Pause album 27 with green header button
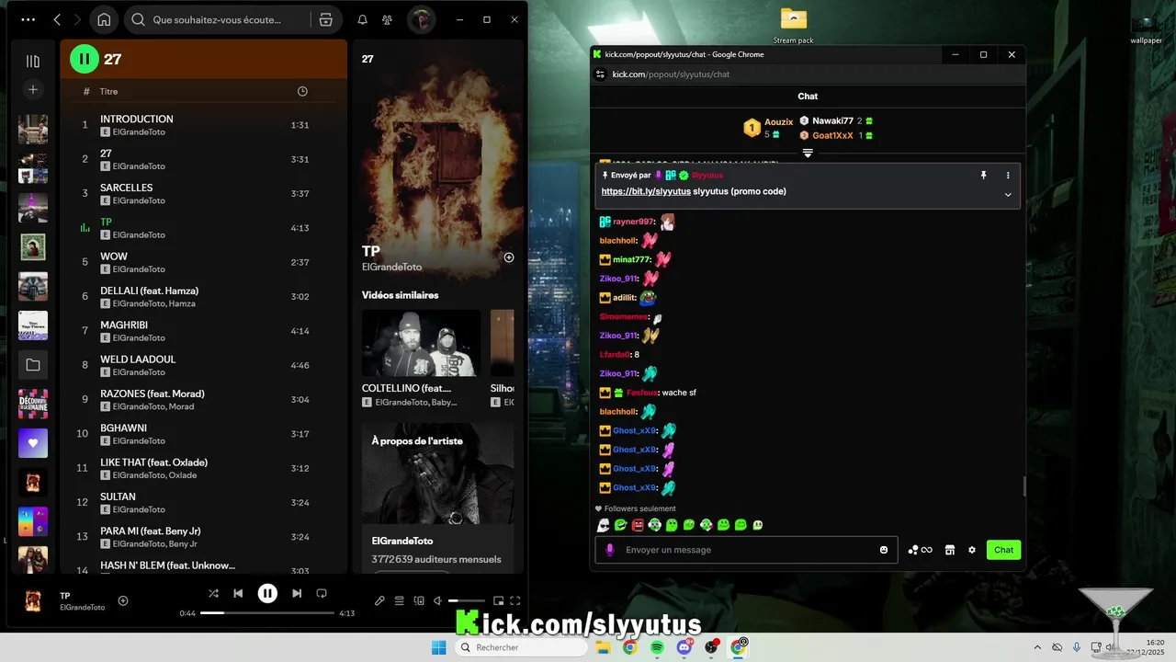 [85, 59]
